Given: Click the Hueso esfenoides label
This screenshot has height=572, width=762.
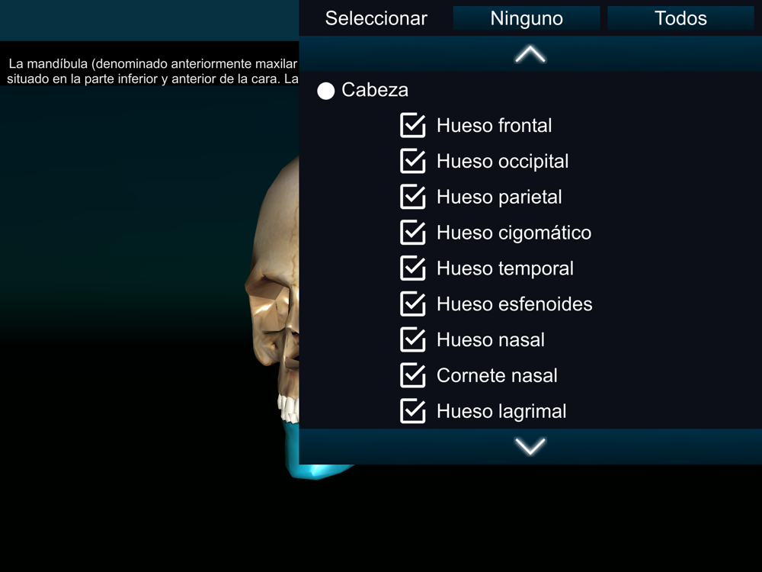Looking at the screenshot, I should click(514, 304).
